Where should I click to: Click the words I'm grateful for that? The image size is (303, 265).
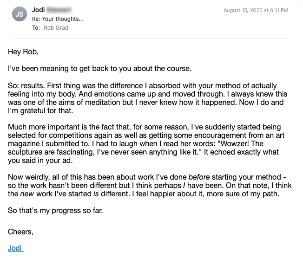pyautogui.click(x=40, y=110)
